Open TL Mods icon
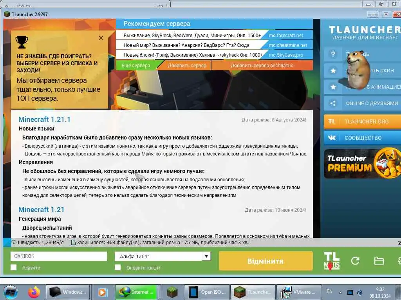This screenshot has width=401, height=300. (x=332, y=261)
